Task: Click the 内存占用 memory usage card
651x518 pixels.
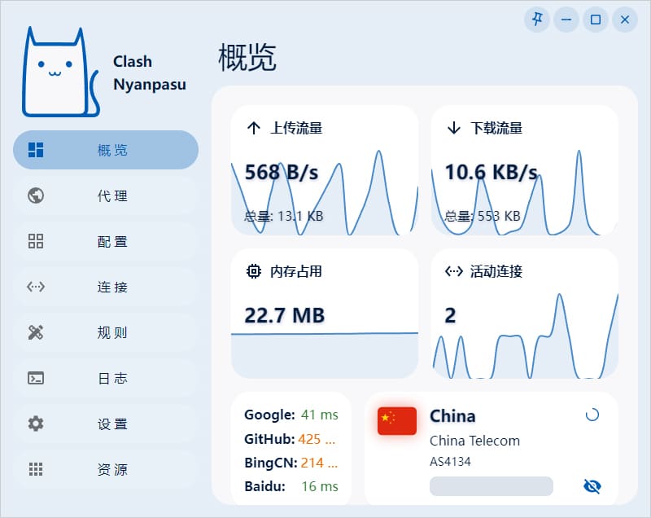Action: (324, 314)
